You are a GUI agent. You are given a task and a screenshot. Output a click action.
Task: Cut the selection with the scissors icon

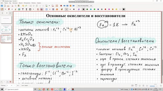coord(12,6)
